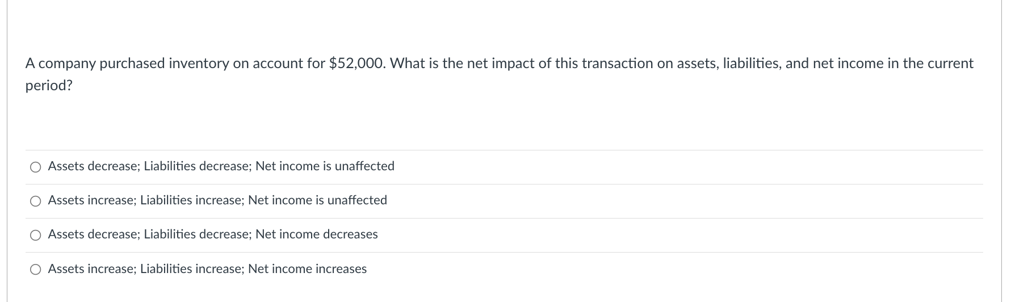Select radio for assets decrease, net income unaffected

[36, 167]
